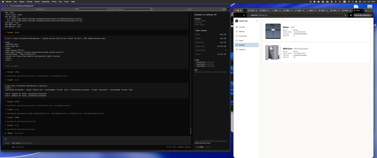This screenshot has width=377, height=158.
Task: Reload the localhost page in Chrome
Action: (244, 15)
